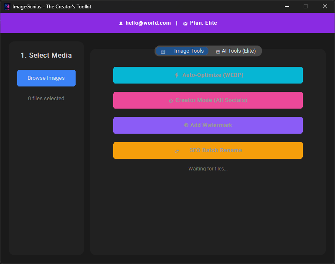Click the picture icon on the Image Tools tab
Screen dimensions: 335x264
[x=163, y=51]
